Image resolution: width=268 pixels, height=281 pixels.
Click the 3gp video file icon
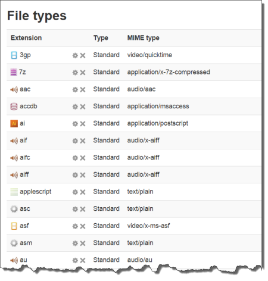pos(14,55)
